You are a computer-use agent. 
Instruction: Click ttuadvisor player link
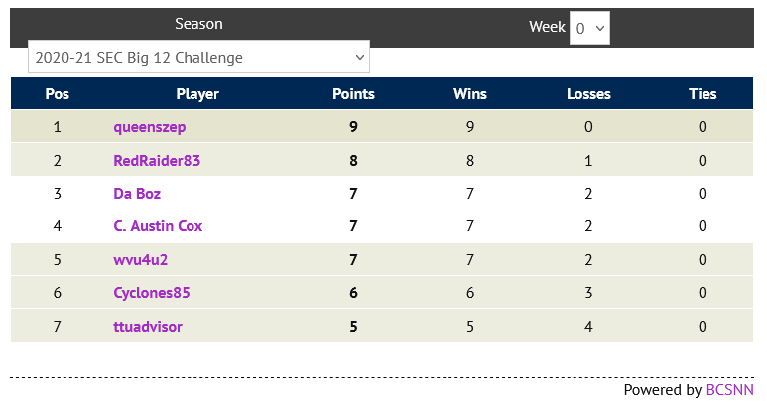click(x=148, y=326)
